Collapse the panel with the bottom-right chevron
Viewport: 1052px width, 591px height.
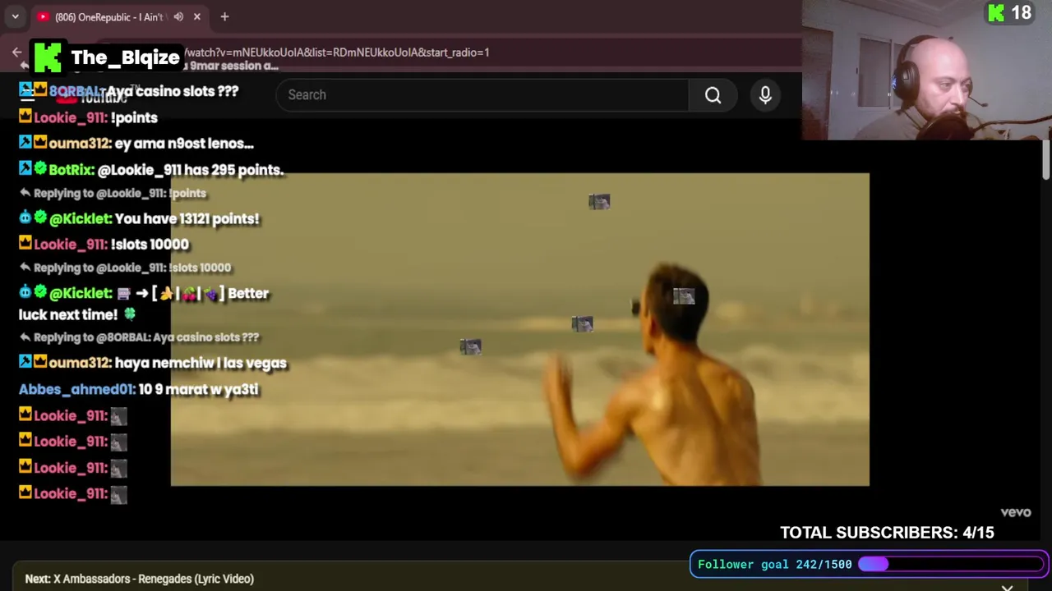1007,586
